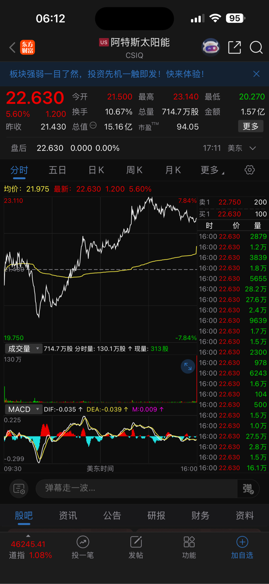Image resolution: width=269 pixels, height=584 pixels.
Task: Add stock via 加自选 plus icon
Action: point(242,542)
